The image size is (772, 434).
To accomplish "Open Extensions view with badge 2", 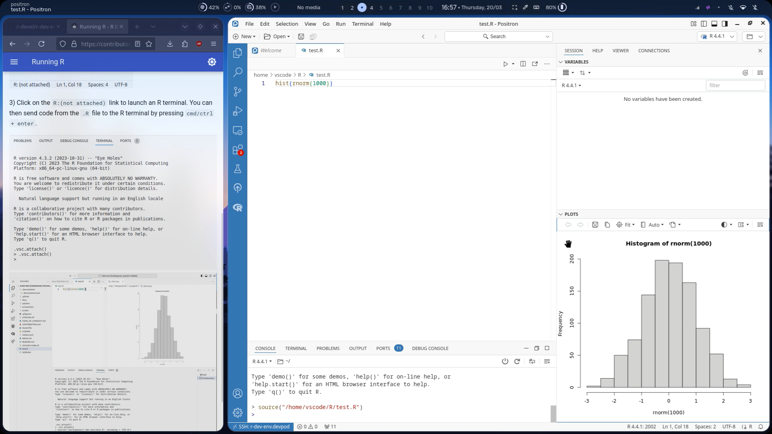I will click(238, 150).
